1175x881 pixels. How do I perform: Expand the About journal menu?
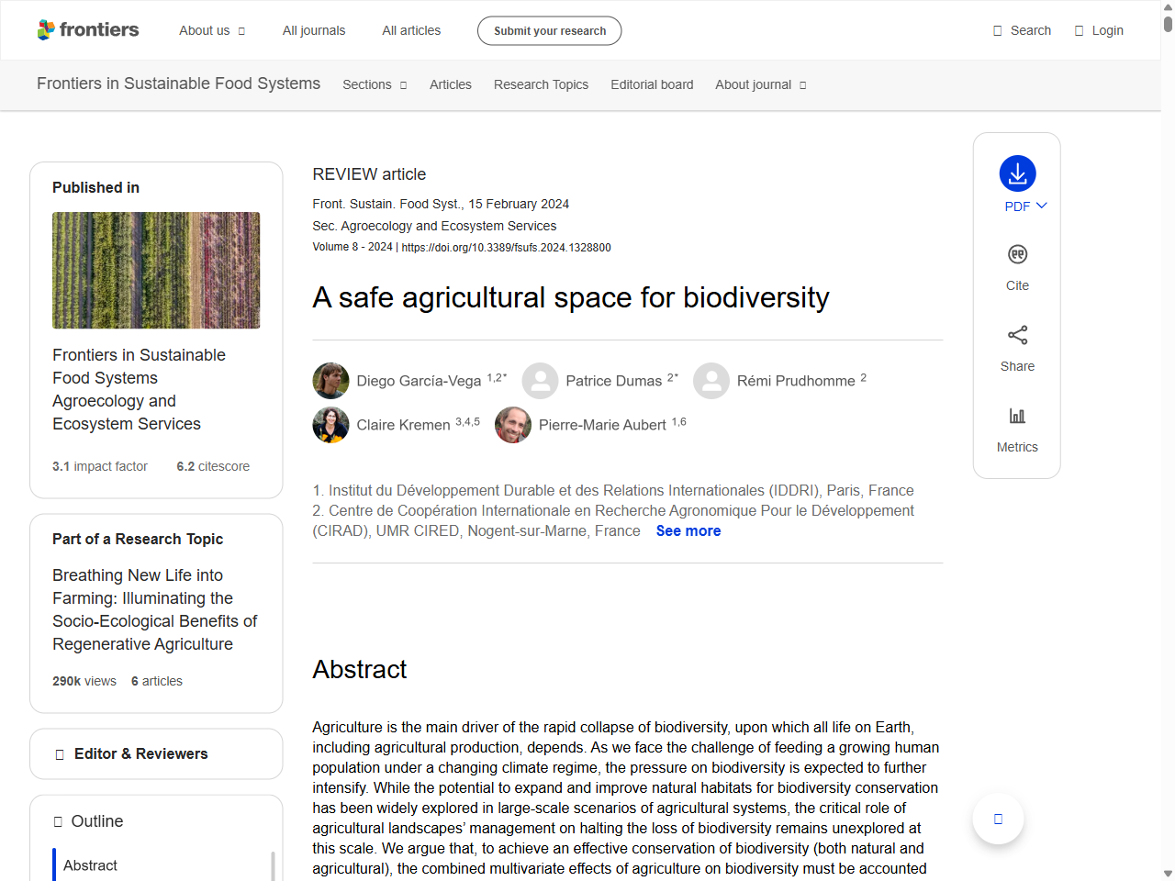pos(760,84)
